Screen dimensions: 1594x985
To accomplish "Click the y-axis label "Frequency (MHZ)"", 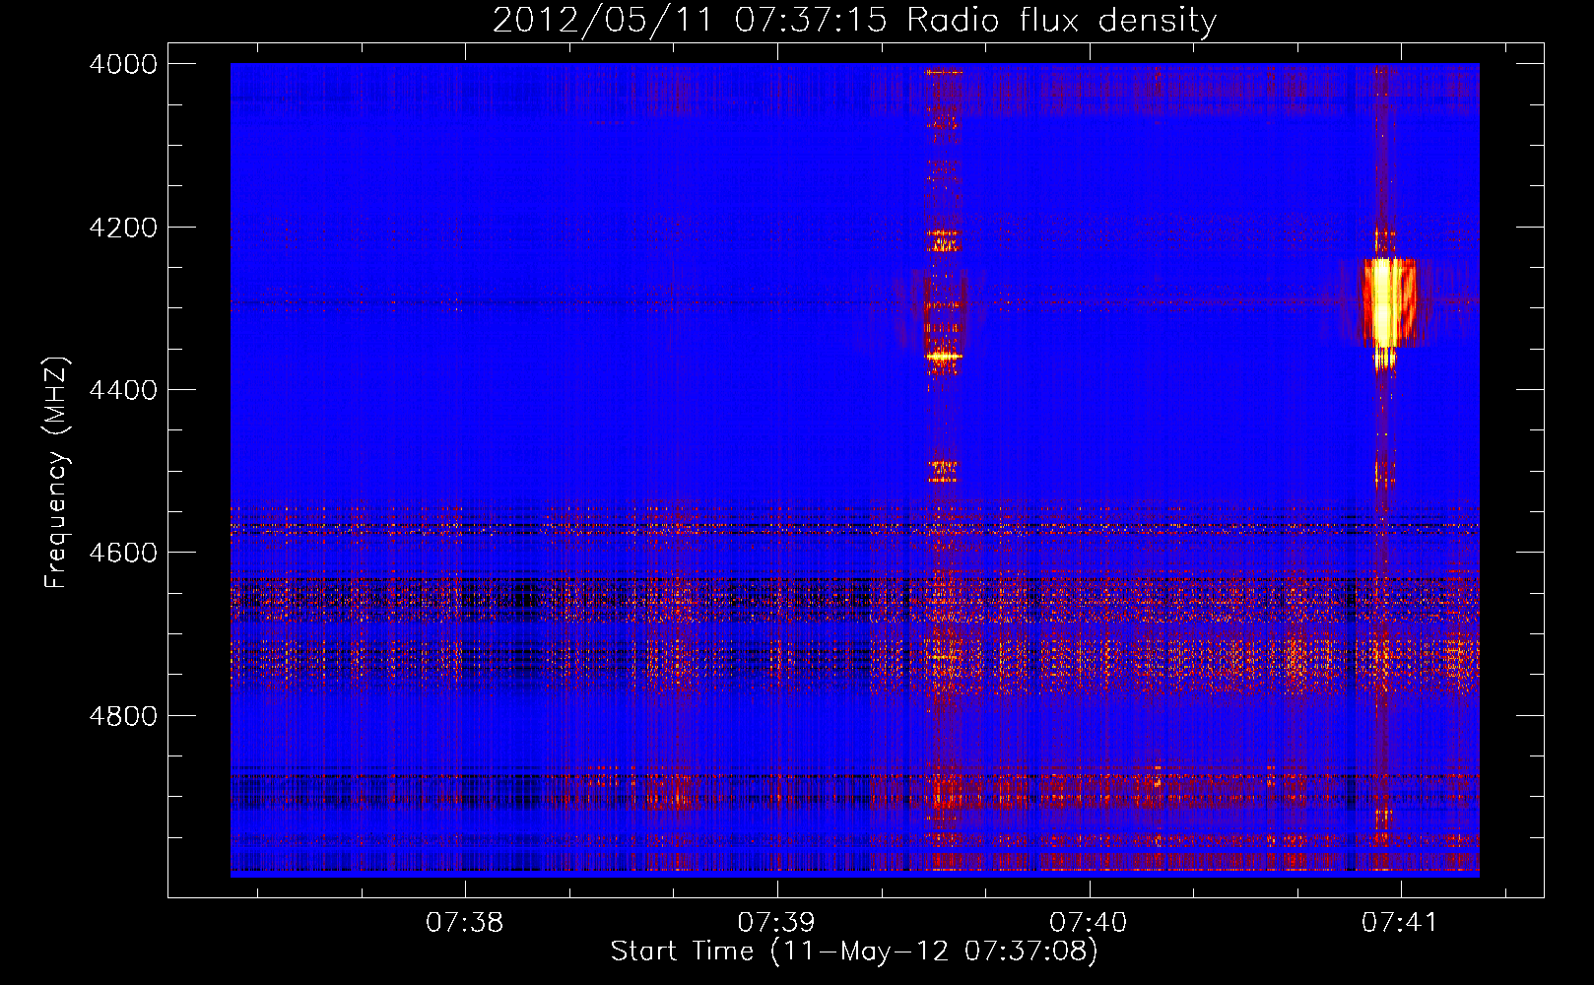I will (56, 473).
